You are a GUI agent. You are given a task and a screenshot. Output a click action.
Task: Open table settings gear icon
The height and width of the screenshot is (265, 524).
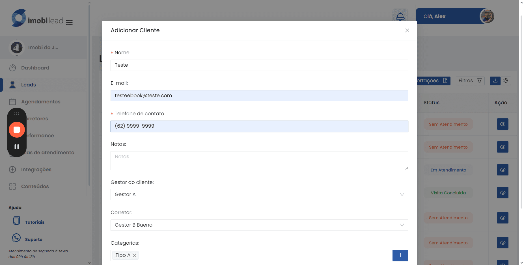[x=506, y=81]
